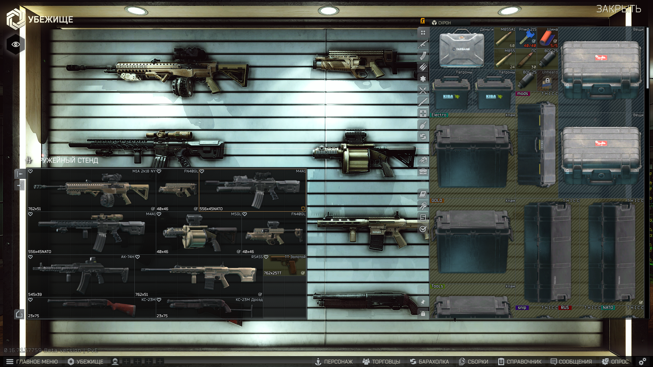653x367 pixels.
Task: Select the all-items grid filter in stash
Action: coord(423,33)
